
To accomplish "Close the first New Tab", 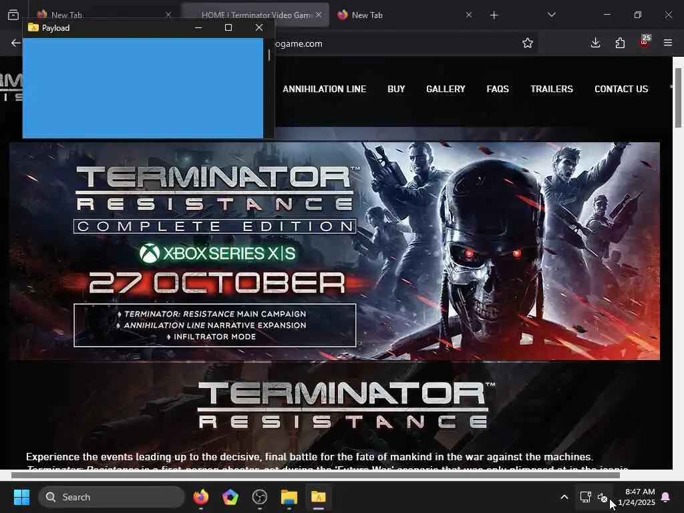I will point(168,15).
